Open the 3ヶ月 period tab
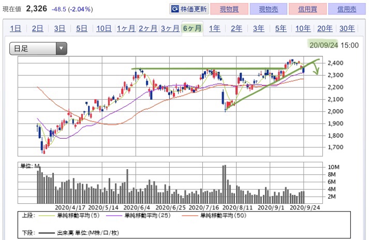The width and height of the screenshot is (369, 240). [x=170, y=28]
